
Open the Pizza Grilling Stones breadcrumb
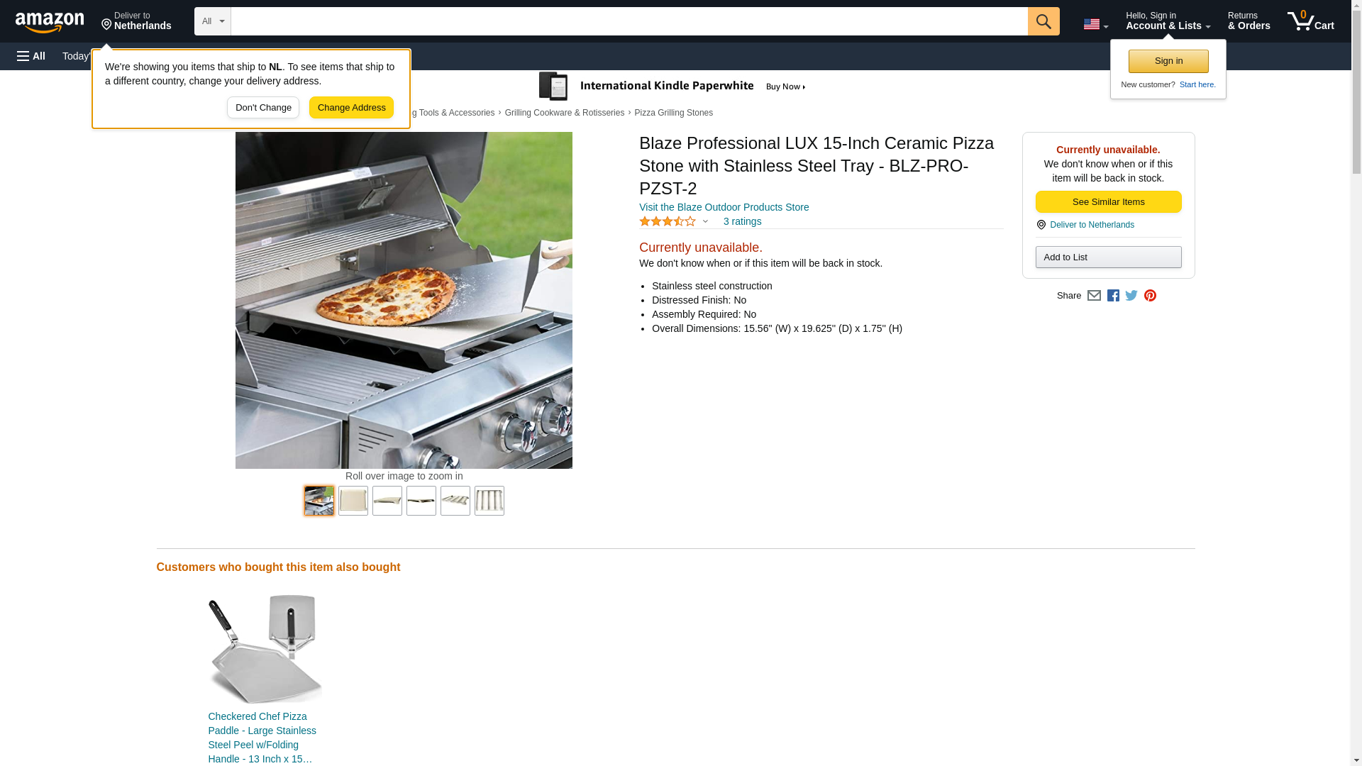point(673,113)
